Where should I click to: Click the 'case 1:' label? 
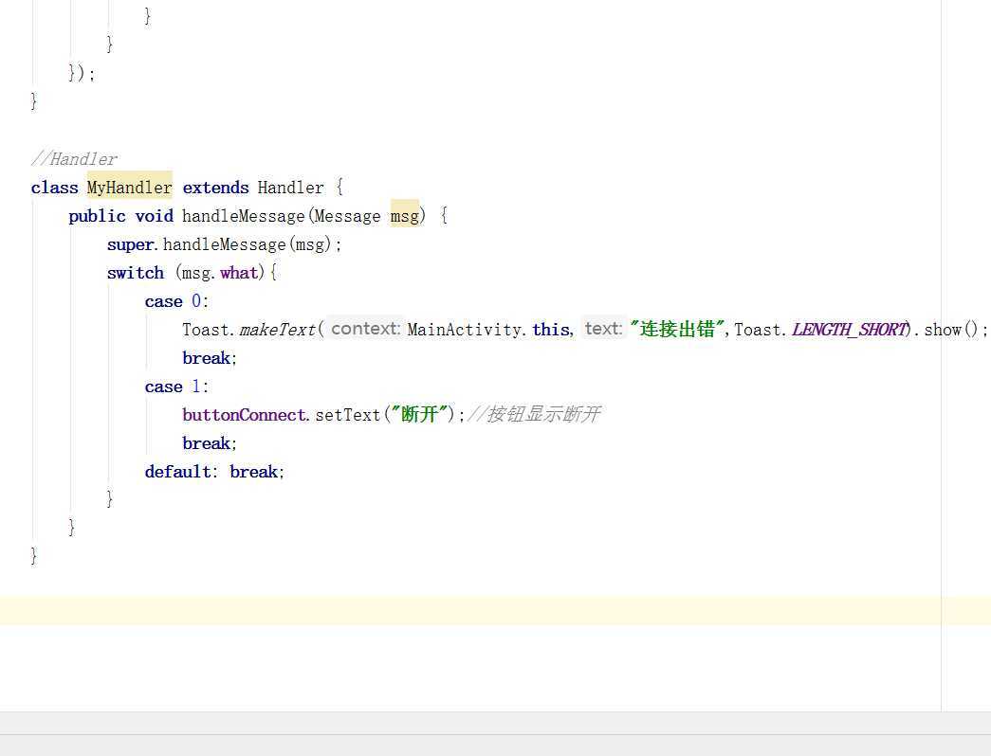(176, 387)
